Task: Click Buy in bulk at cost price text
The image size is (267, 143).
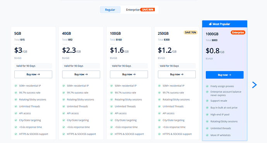Action: click(x=224, y=108)
